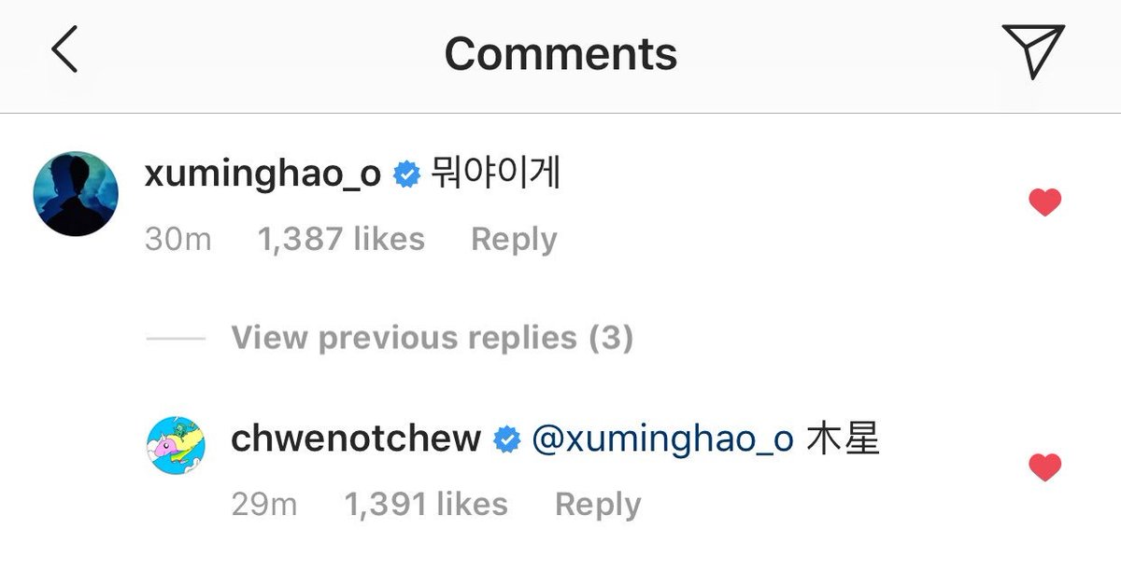Expand View previous replies (3)
1121x571 pixels.
[432, 337]
